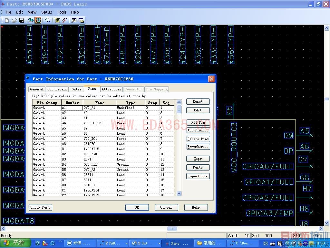Click the first quick launch desktop icon
Viewport: 330px width, 248px height.
click(38, 243)
